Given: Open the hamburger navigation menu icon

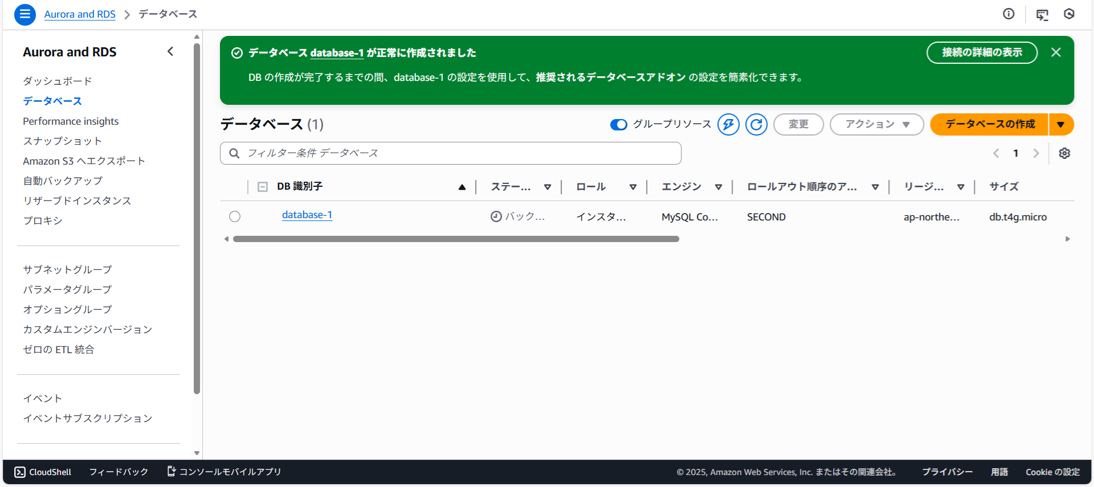Looking at the screenshot, I should click(25, 14).
